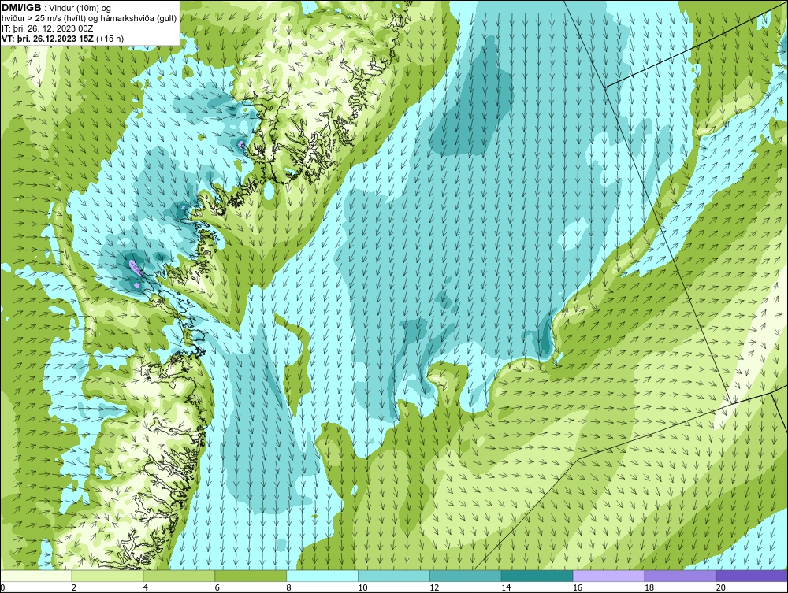Click the legend label '4'
This screenshot has height=593, width=788.
coord(145,587)
